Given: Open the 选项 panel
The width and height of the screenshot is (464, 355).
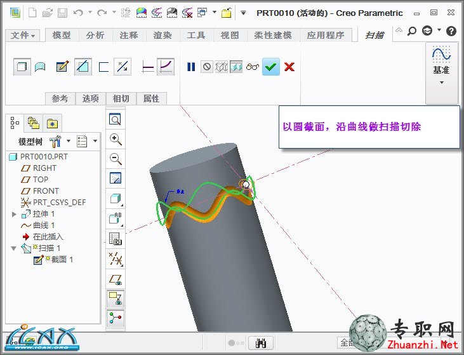Looking at the screenshot, I should point(91,98).
